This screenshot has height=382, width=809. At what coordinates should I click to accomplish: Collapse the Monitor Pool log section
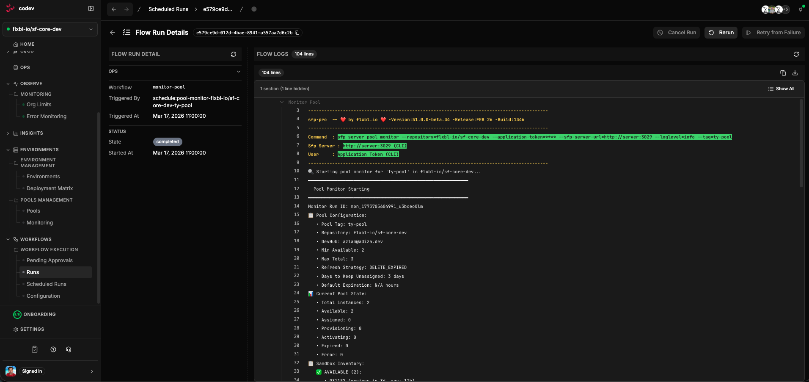282,102
